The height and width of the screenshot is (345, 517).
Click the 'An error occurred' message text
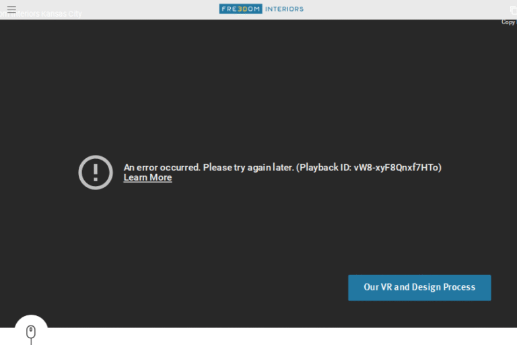pyautogui.click(x=162, y=167)
